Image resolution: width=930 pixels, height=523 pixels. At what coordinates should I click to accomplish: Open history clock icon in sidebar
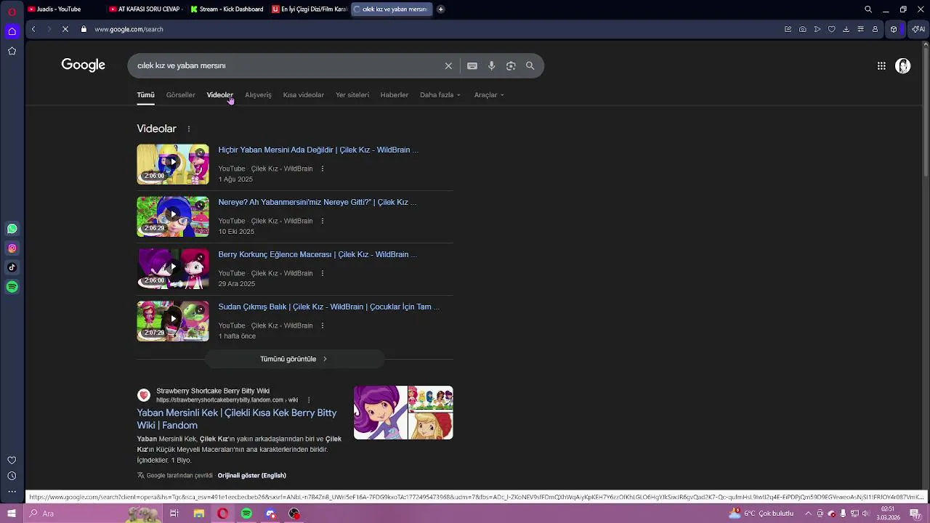pos(12,477)
